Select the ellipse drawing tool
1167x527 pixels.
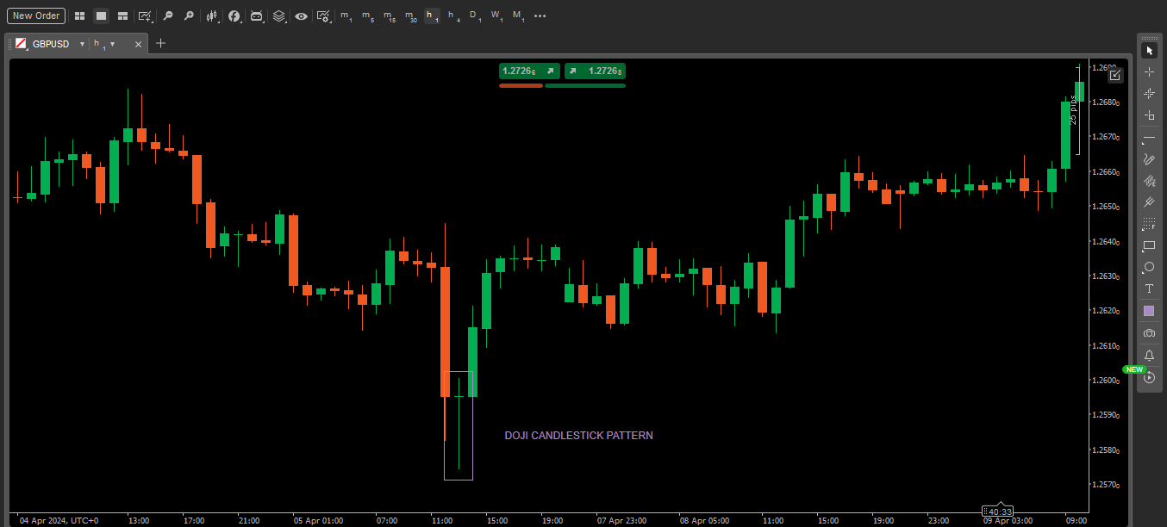tap(1149, 267)
